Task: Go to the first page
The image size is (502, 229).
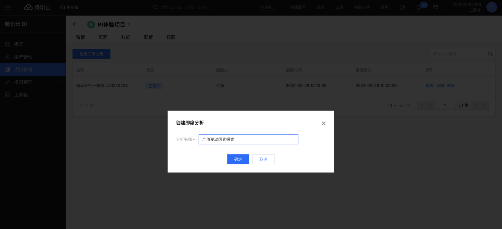Action: [x=422, y=105]
